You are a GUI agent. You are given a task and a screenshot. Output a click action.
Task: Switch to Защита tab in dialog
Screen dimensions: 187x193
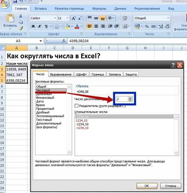[131, 75]
